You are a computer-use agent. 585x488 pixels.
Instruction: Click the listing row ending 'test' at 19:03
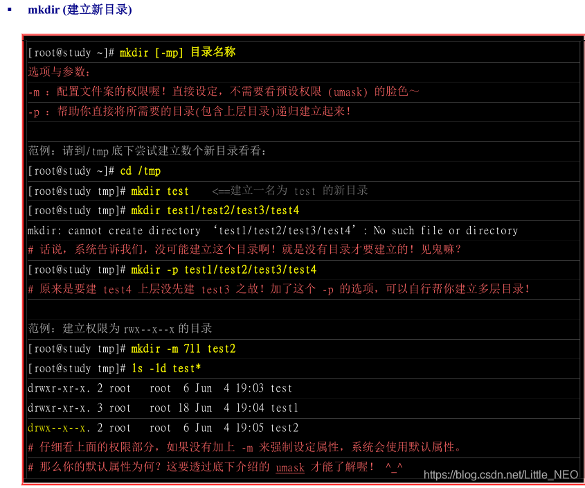click(160, 388)
